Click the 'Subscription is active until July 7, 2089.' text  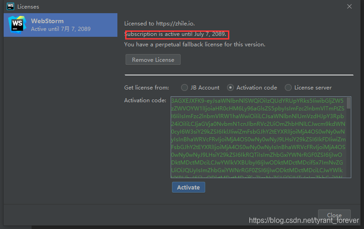point(175,34)
